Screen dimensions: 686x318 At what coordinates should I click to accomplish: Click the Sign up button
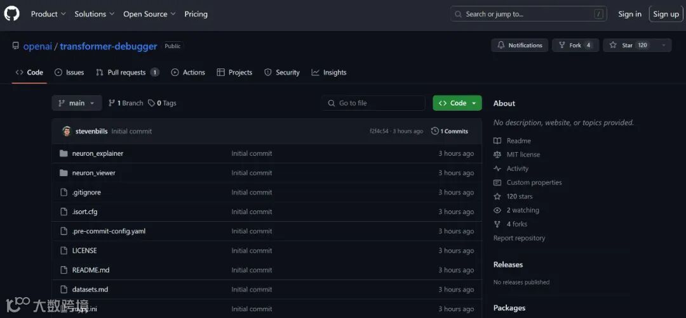666,14
